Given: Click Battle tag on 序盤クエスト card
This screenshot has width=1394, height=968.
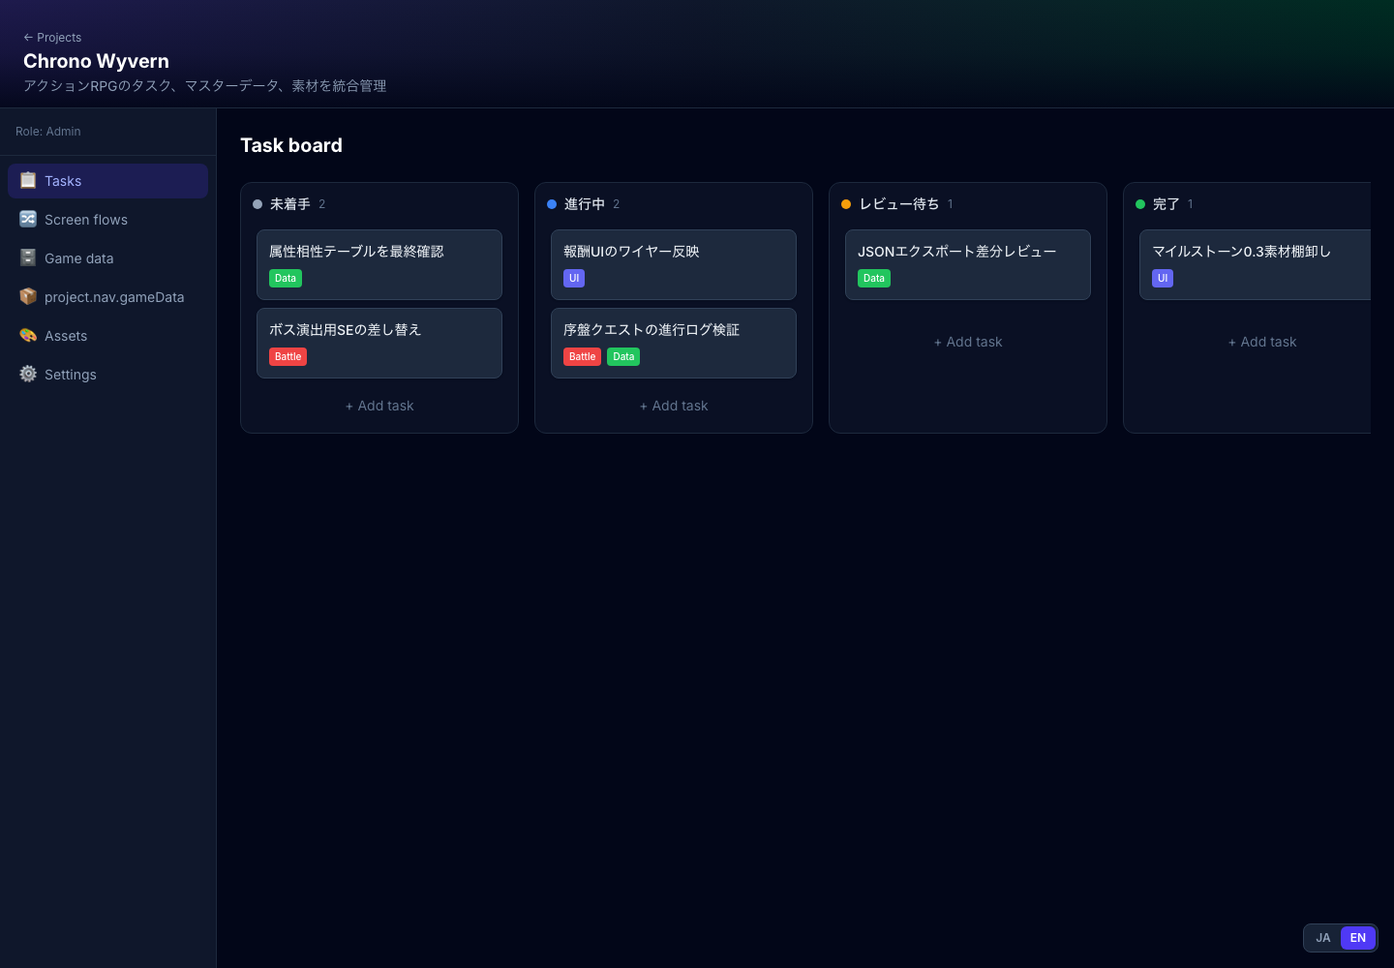Looking at the screenshot, I should (x=583, y=356).
